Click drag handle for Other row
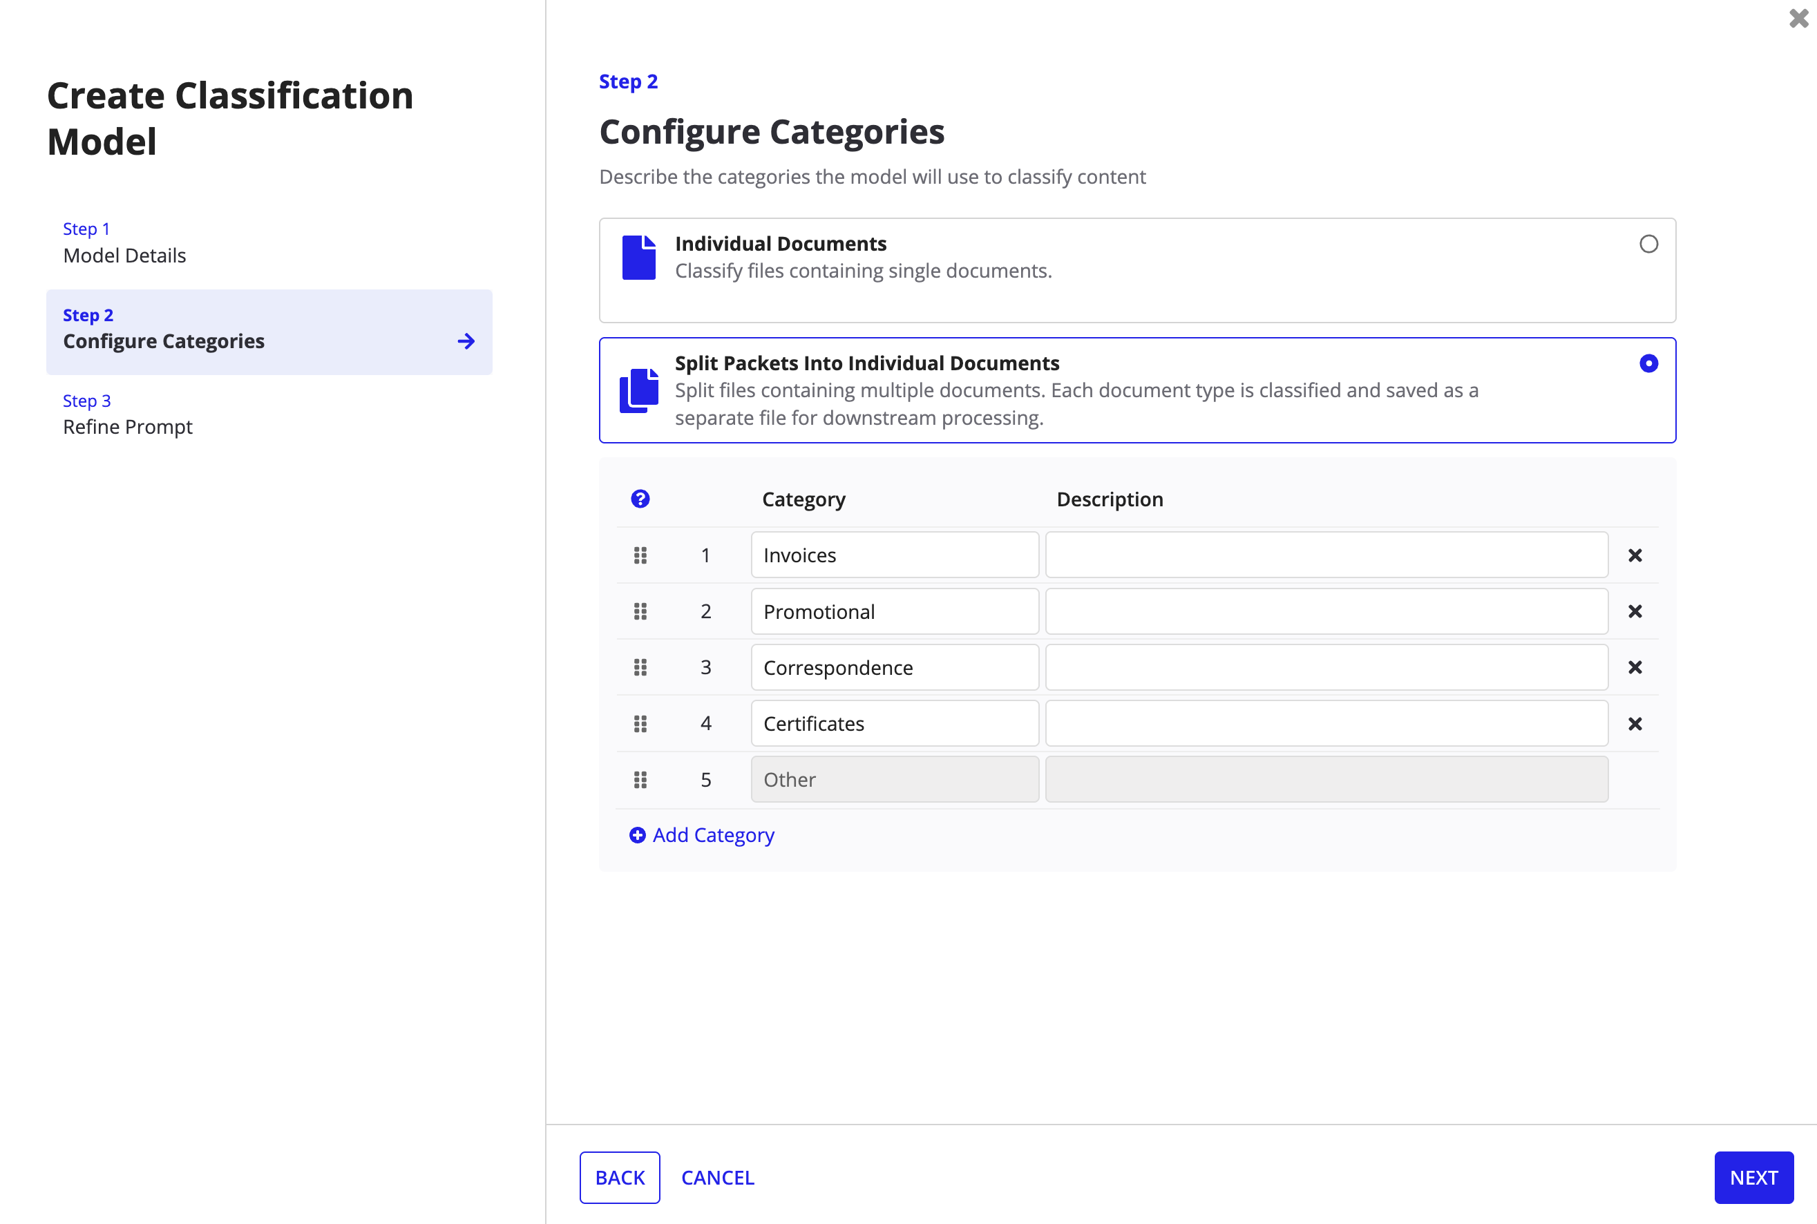The width and height of the screenshot is (1817, 1224). pos(640,780)
